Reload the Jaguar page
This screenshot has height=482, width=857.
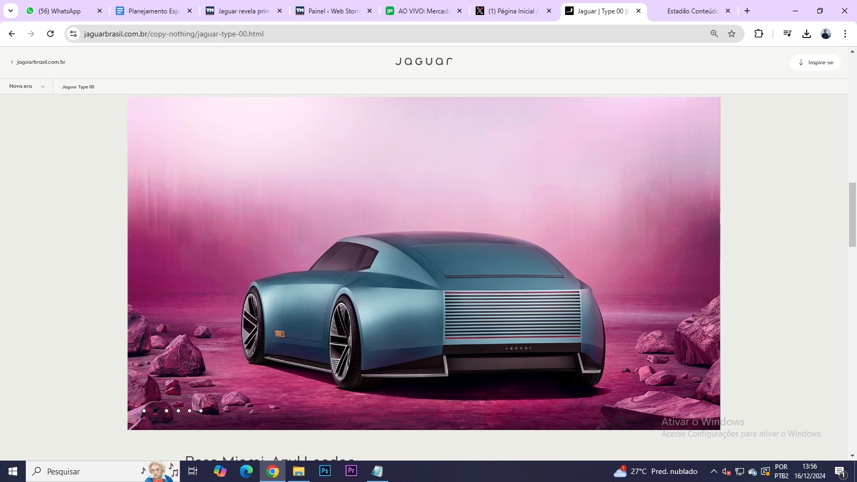(x=50, y=34)
